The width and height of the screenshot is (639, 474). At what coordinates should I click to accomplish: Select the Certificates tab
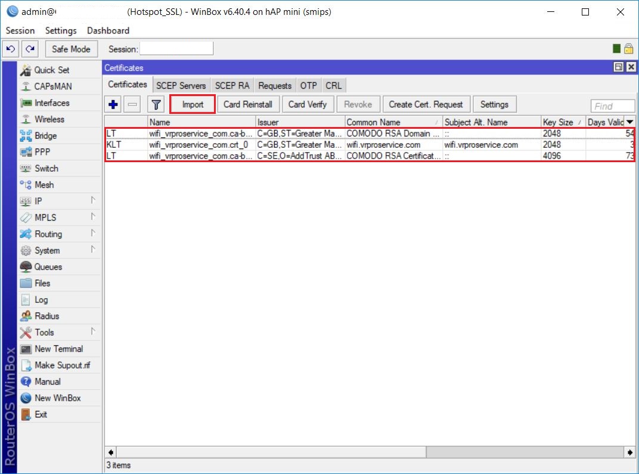[x=128, y=85]
